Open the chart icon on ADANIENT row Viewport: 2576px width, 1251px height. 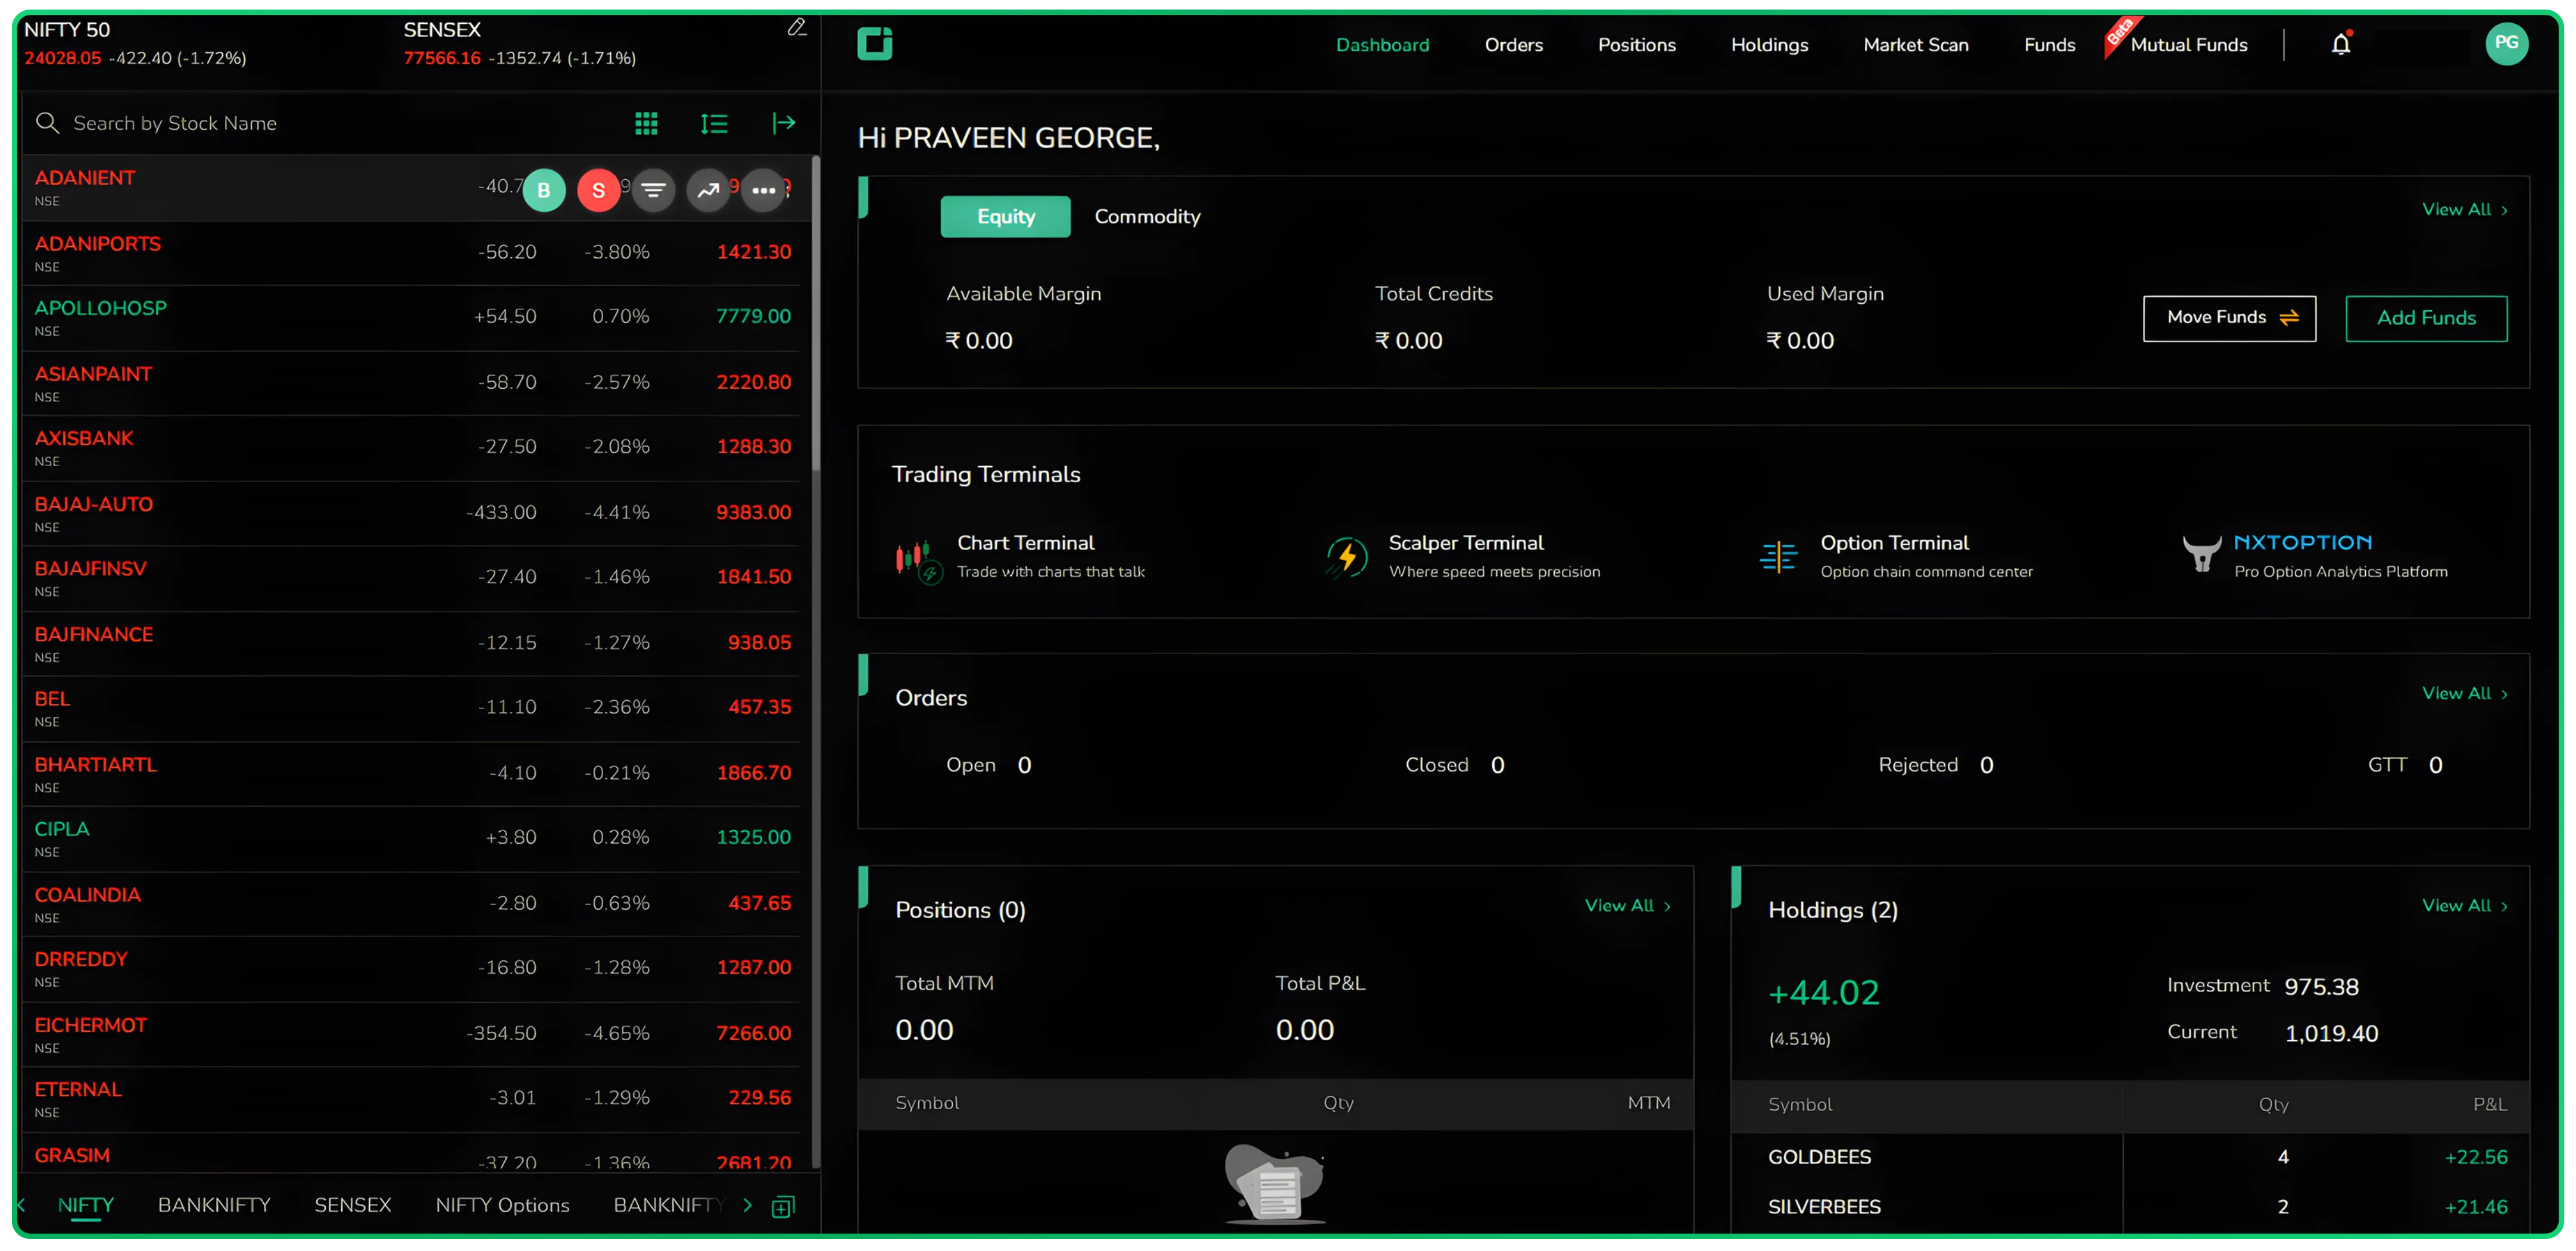[x=709, y=189]
